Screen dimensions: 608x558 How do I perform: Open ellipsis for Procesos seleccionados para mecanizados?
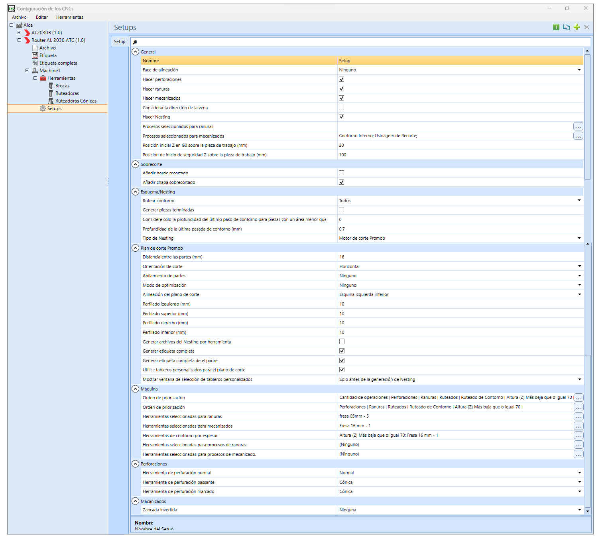click(x=578, y=136)
